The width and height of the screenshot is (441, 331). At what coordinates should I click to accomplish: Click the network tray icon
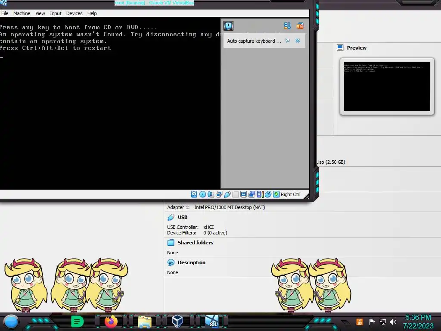382,322
